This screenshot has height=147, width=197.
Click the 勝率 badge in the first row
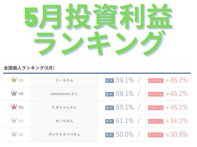[109, 81]
